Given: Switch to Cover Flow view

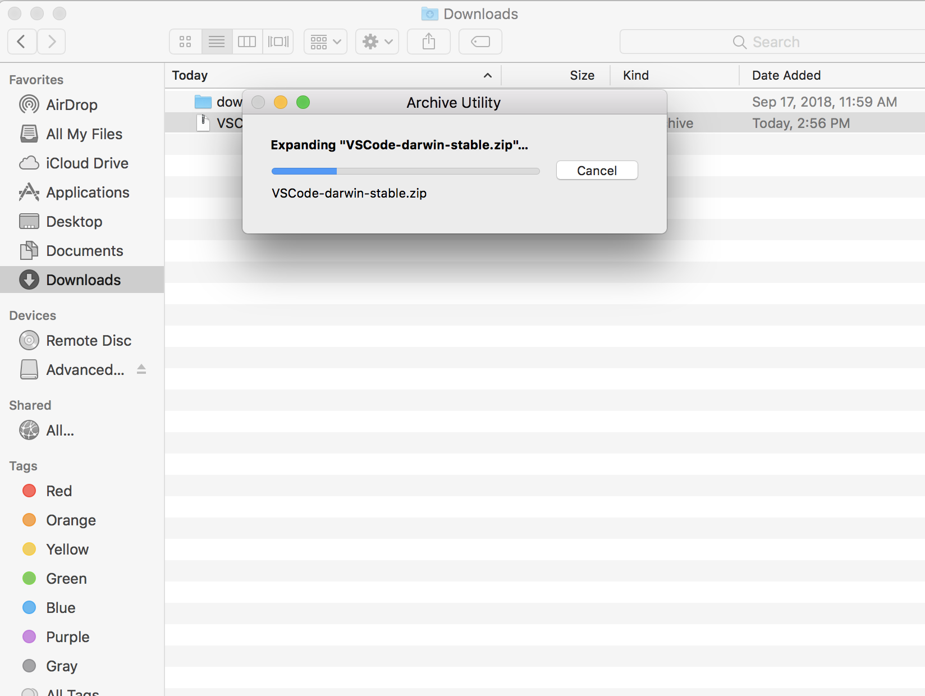Looking at the screenshot, I should 278,42.
